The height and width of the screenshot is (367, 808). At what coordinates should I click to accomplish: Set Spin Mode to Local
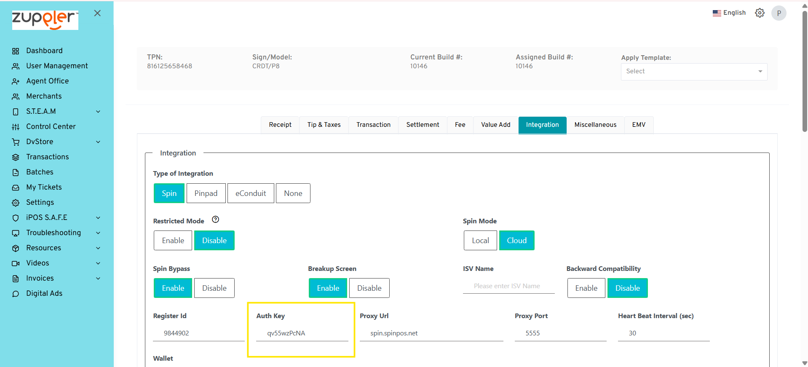pyautogui.click(x=480, y=241)
